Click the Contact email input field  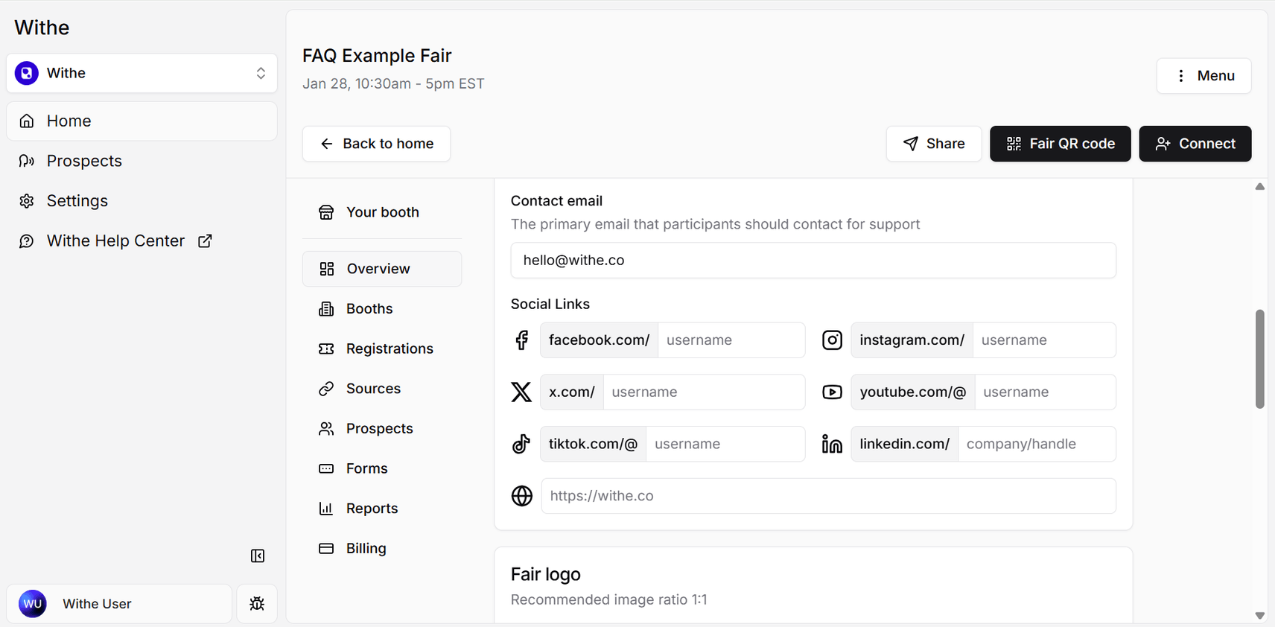(813, 261)
